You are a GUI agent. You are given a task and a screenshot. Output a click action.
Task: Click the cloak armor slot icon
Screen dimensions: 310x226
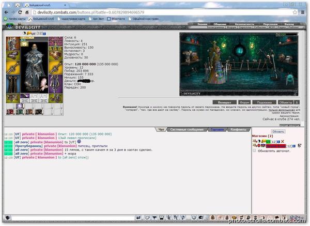coord(13,84)
